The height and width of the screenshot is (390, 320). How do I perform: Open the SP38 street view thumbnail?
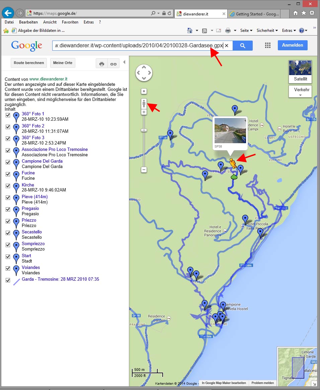click(230, 131)
